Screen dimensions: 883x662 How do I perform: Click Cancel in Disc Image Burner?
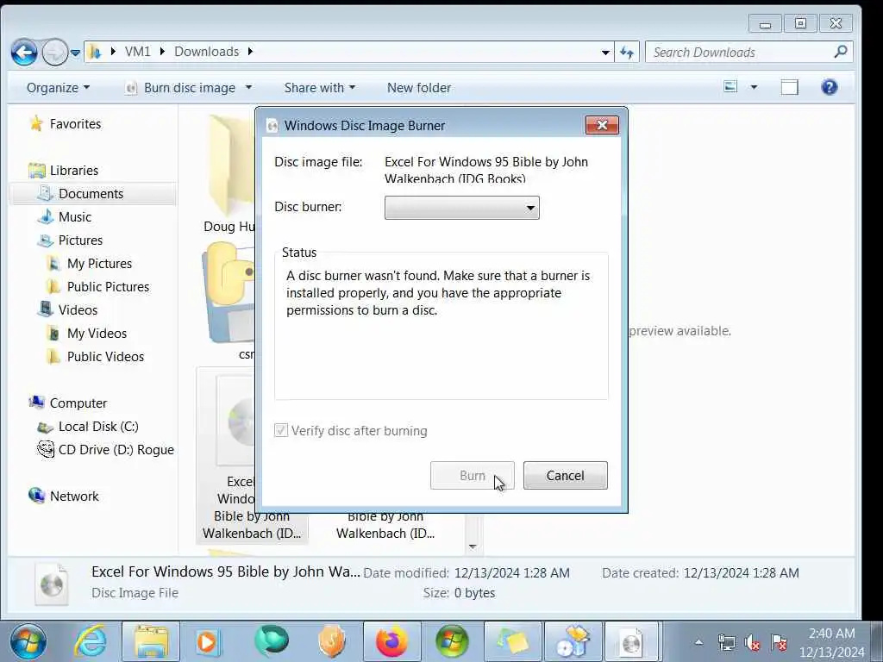point(566,476)
